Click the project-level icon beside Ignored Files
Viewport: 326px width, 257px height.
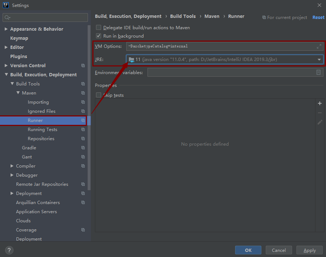point(83,111)
